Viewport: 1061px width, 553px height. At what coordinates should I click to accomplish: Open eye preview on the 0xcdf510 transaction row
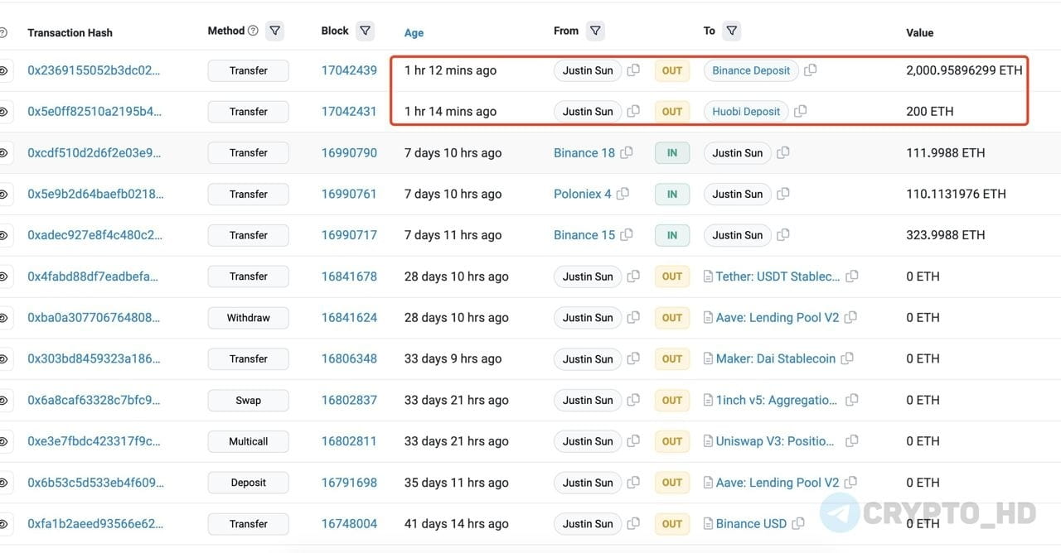pos(4,152)
